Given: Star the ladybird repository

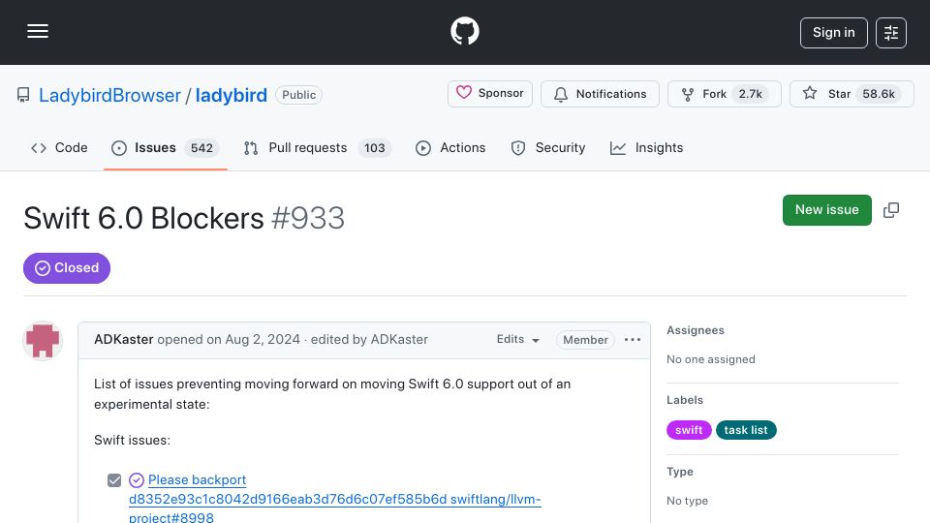Looking at the screenshot, I should (852, 94).
